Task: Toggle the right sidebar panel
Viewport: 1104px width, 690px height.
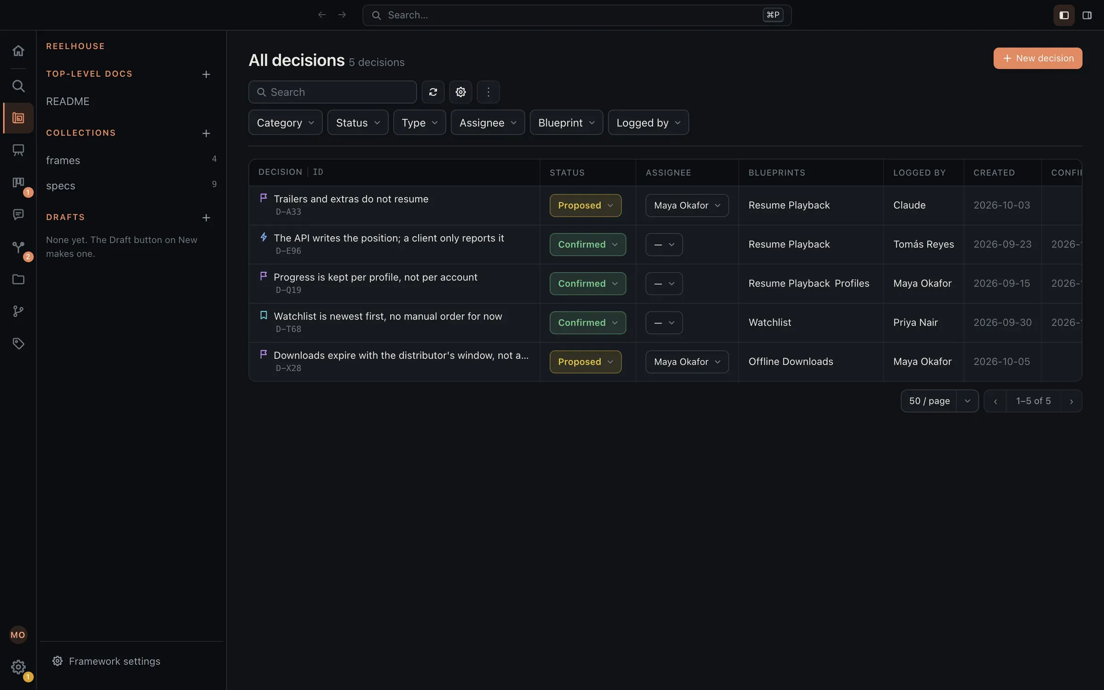Action: pos(1087,15)
